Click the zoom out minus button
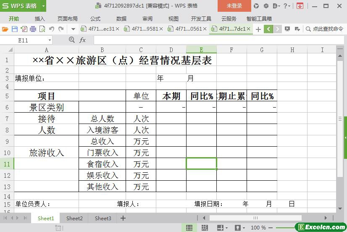 (x=271, y=227)
